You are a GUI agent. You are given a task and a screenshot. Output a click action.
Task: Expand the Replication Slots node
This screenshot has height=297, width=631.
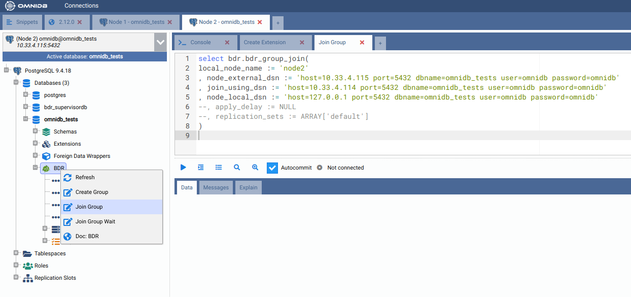coord(16,277)
